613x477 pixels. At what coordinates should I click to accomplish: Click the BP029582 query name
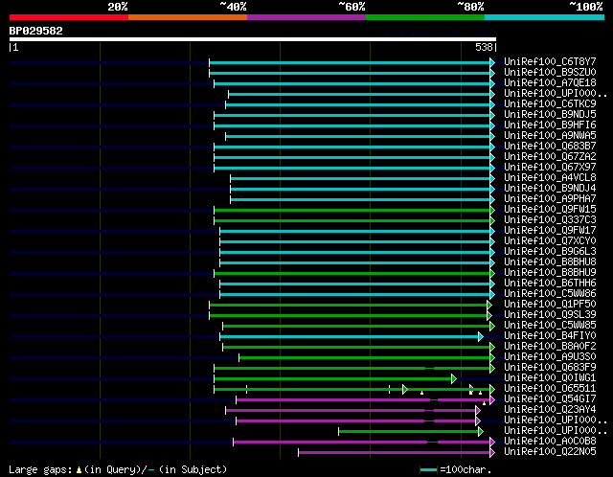(x=36, y=31)
